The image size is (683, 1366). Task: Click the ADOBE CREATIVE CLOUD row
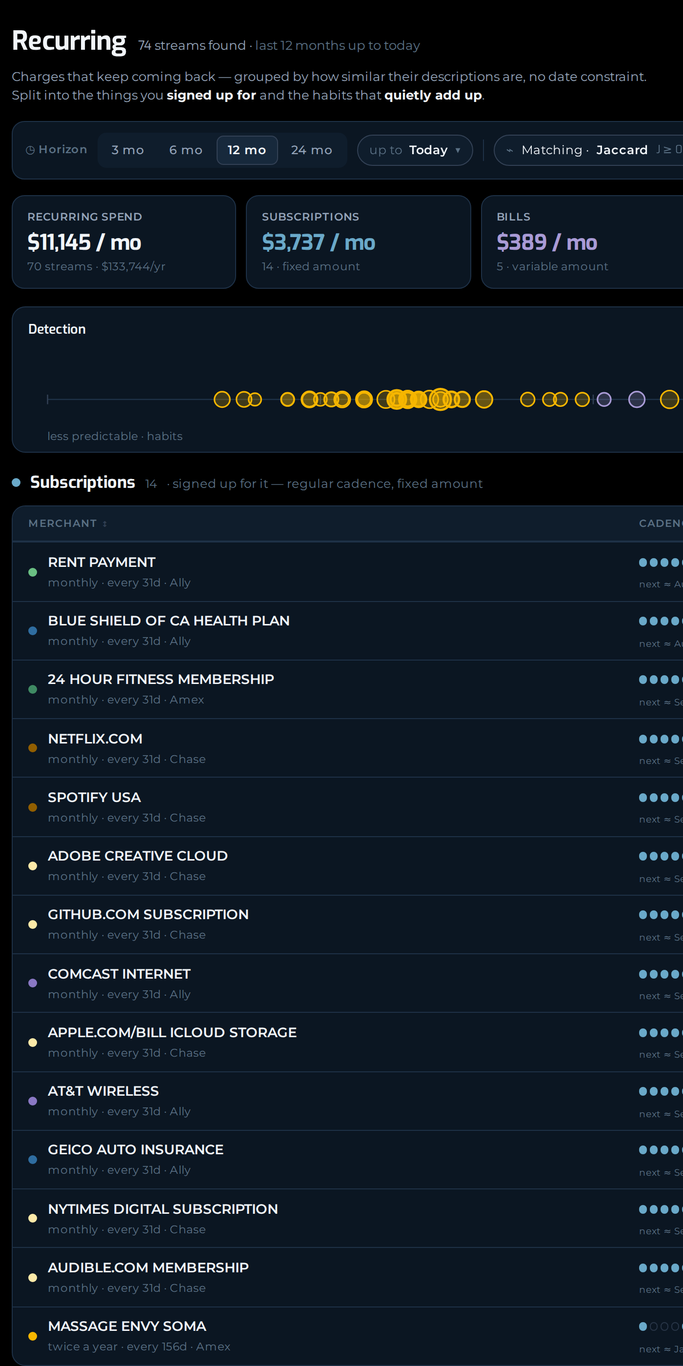(x=347, y=865)
